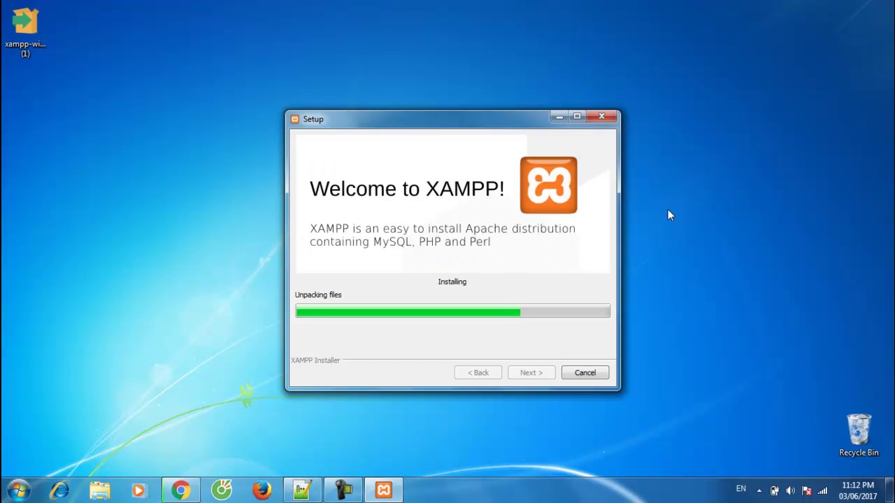The width and height of the screenshot is (895, 503).
Task: Open the xampp-wi... installer desktop icon
Action: (25, 32)
